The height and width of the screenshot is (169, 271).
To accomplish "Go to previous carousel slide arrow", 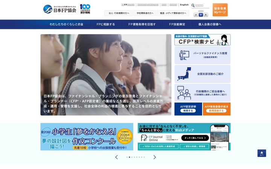I will [x=117, y=157].
